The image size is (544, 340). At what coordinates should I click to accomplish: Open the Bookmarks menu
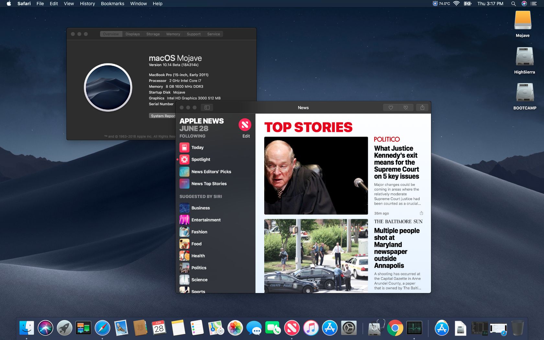coord(112,4)
